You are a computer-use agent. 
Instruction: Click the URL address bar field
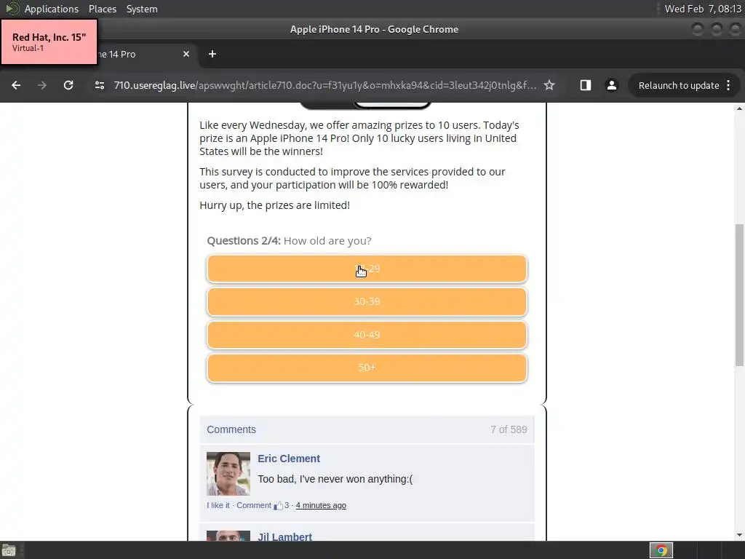click(x=325, y=85)
